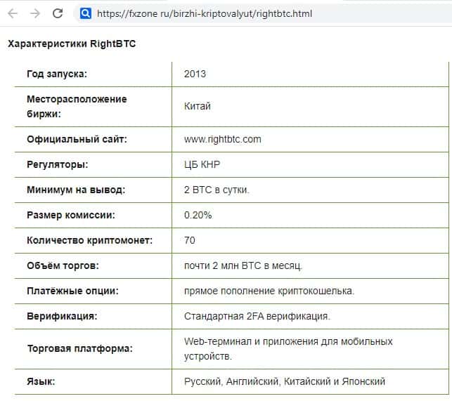
Task: Click the "Торговая платформа:" row label
Action: click(79, 349)
